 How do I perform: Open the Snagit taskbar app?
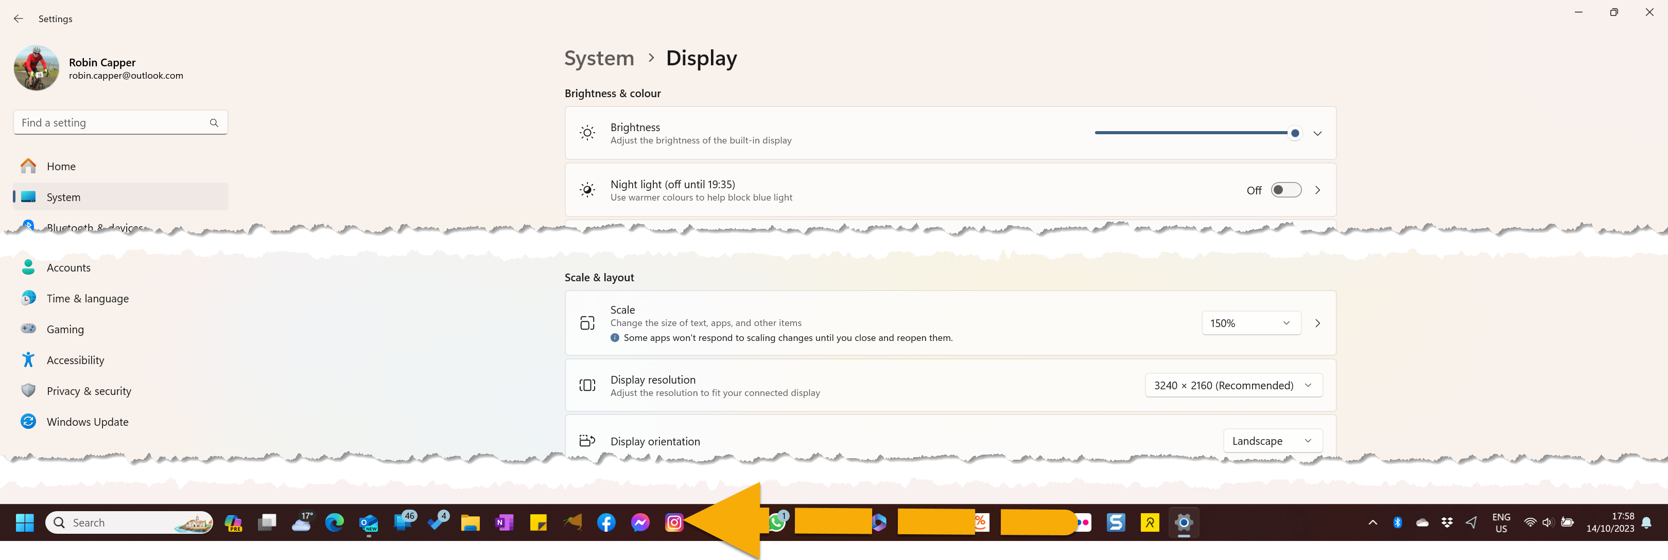[1116, 522]
